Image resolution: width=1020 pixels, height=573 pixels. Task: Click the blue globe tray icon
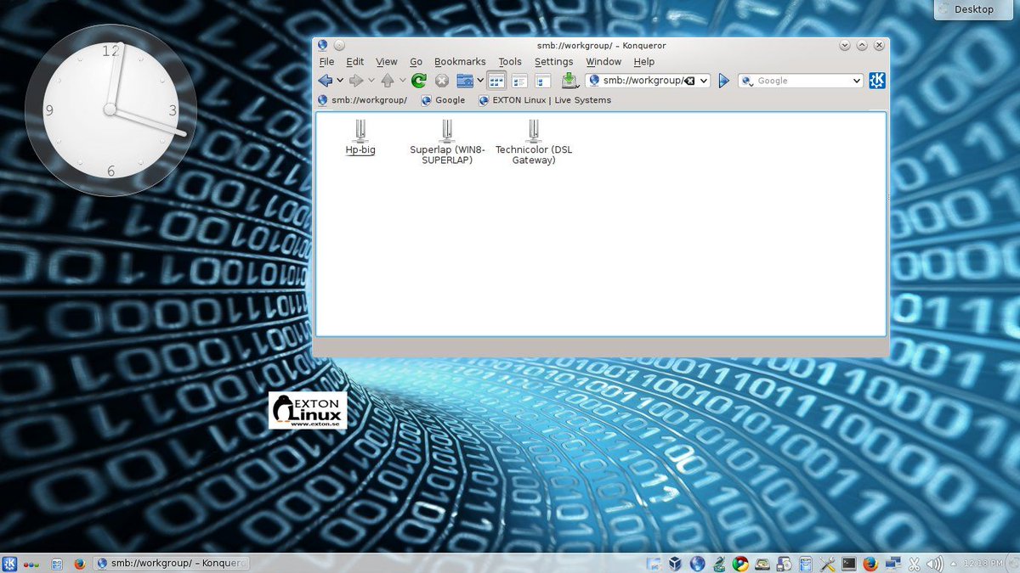[698, 563]
